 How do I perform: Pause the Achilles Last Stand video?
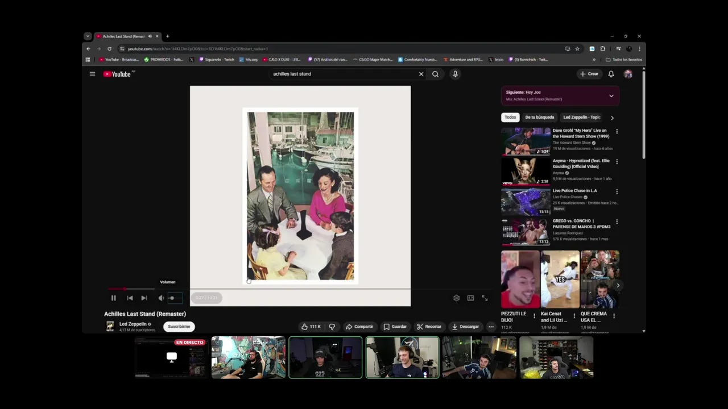[x=113, y=298]
